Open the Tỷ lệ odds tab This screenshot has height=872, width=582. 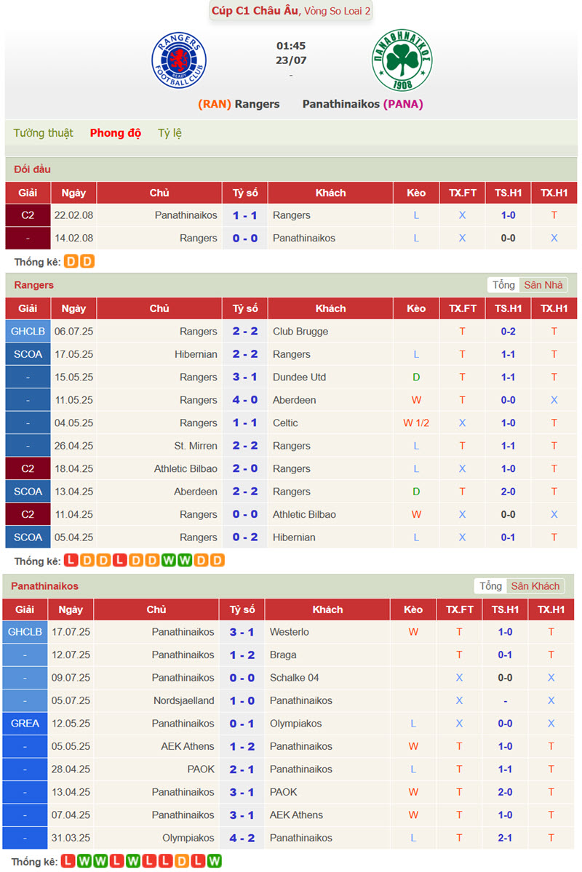[x=170, y=133]
